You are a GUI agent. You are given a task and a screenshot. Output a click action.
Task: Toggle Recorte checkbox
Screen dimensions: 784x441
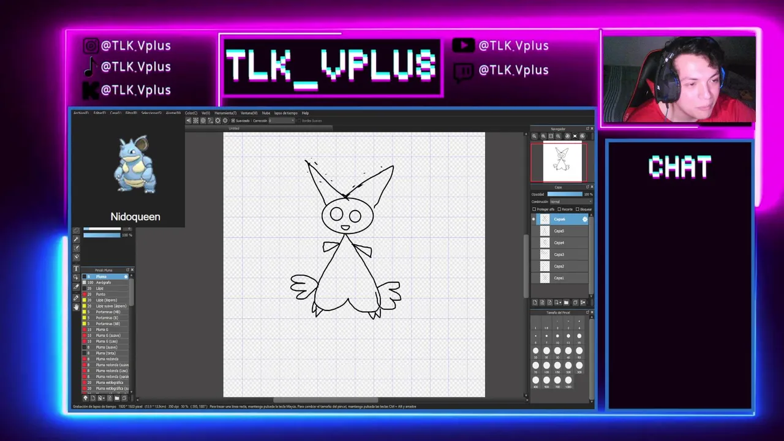click(x=559, y=209)
